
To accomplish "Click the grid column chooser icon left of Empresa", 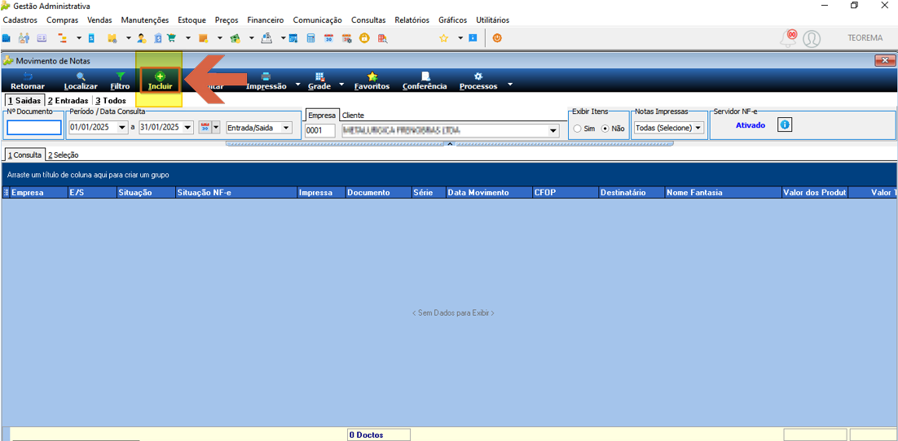I will pyautogui.click(x=7, y=193).
